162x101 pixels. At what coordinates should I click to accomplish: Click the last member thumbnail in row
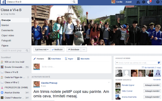pos(157,73)
